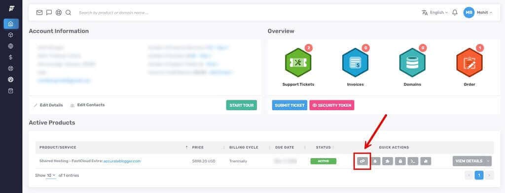Open the English language dropdown

(435, 12)
